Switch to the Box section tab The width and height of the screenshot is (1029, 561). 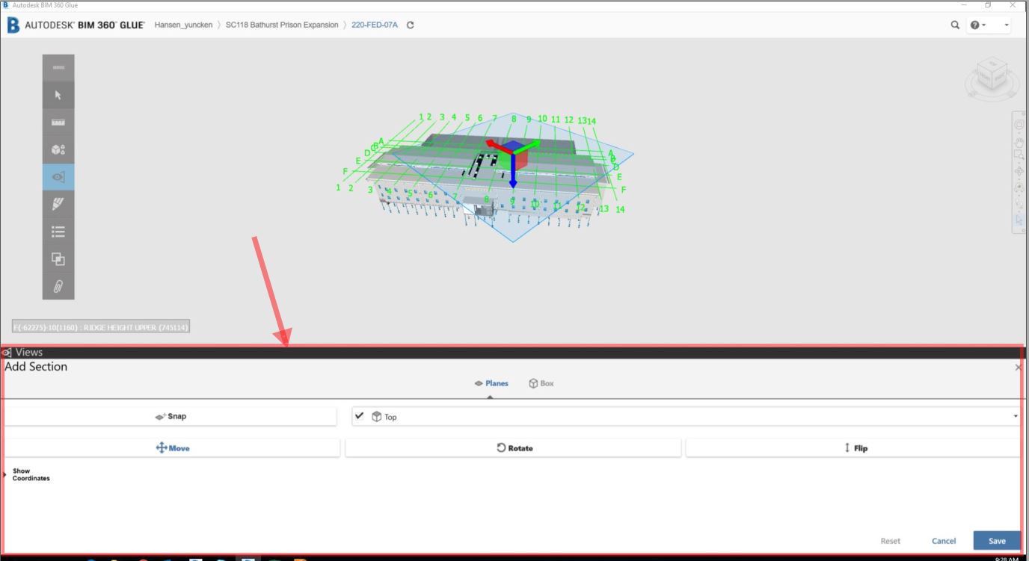pyautogui.click(x=539, y=382)
